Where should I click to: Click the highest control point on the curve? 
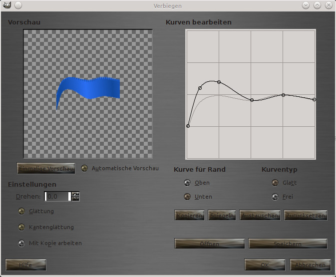pos(219,82)
